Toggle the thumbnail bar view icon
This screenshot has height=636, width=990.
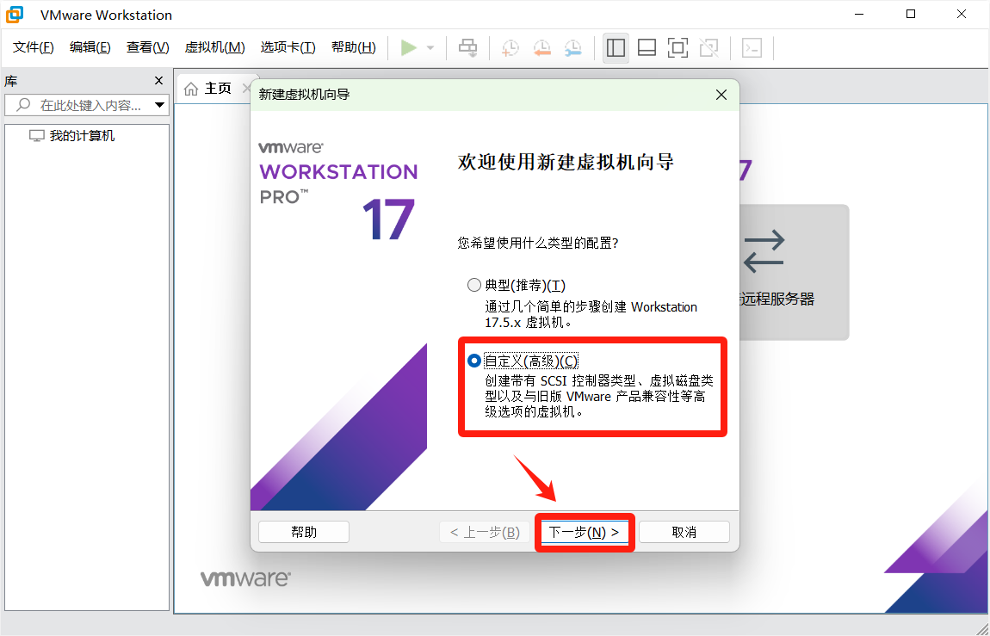click(647, 48)
